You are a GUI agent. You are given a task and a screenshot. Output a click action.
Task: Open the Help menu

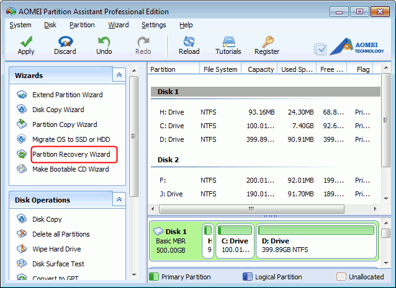186,25
